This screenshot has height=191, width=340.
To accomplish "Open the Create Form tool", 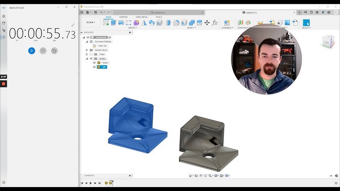I will pyautogui.click(x=136, y=23).
